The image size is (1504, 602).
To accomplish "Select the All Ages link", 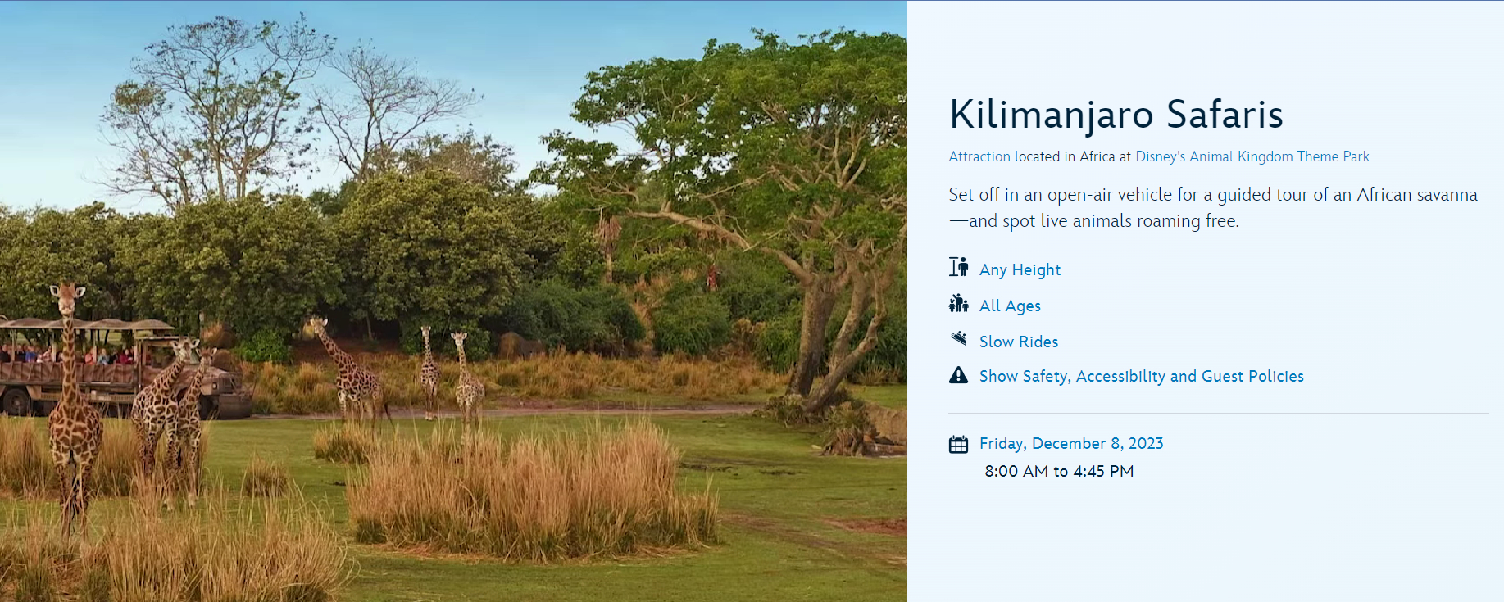I will (x=1010, y=306).
